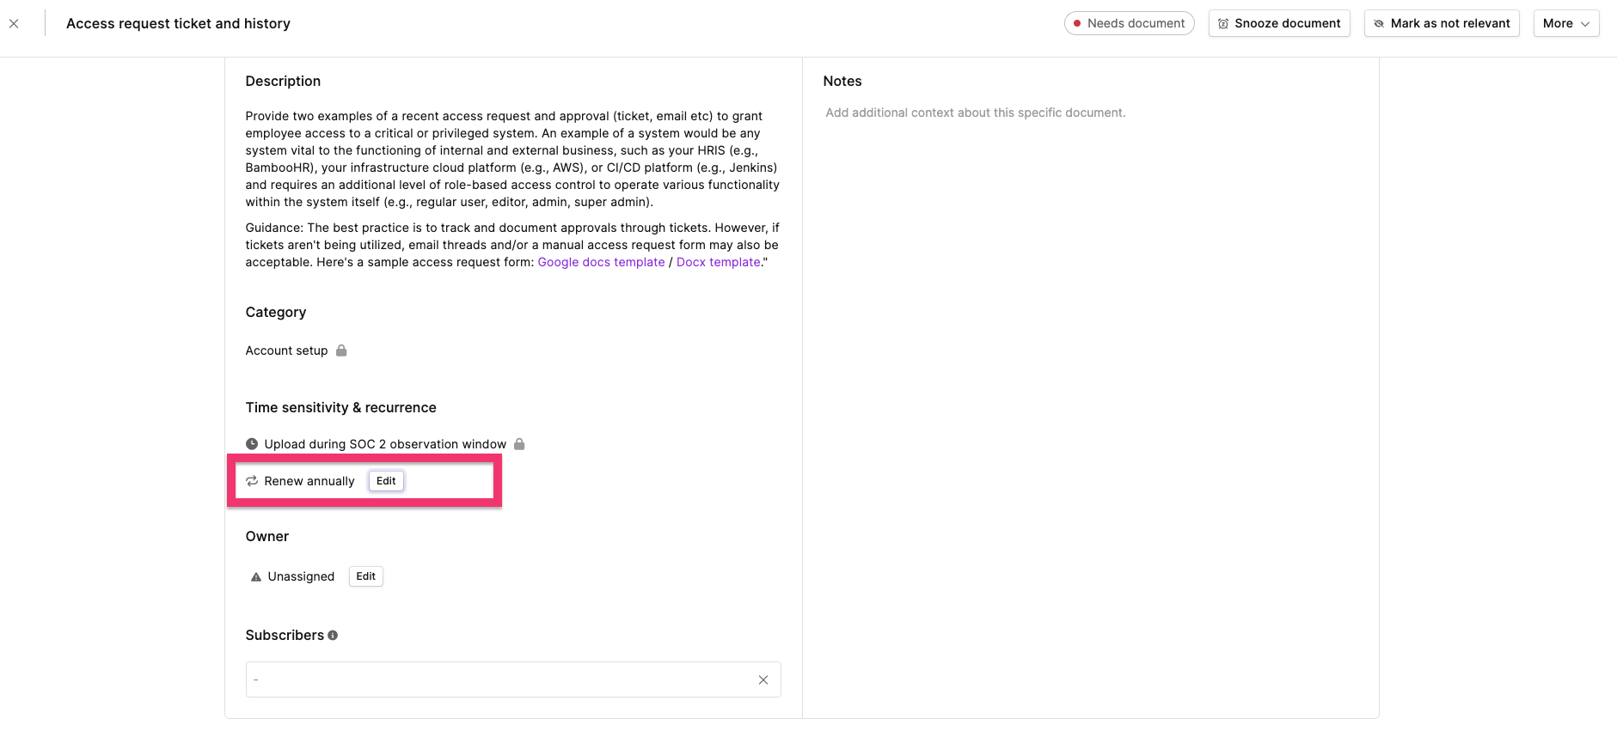Screen dimensions: 1617x731
Task: Edit the Renew annually recurrence
Action: pos(386,481)
